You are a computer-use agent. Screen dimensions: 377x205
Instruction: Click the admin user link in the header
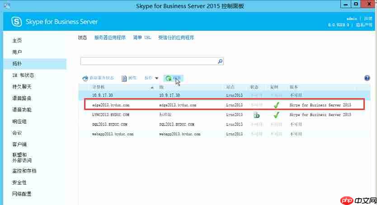coord(352,19)
